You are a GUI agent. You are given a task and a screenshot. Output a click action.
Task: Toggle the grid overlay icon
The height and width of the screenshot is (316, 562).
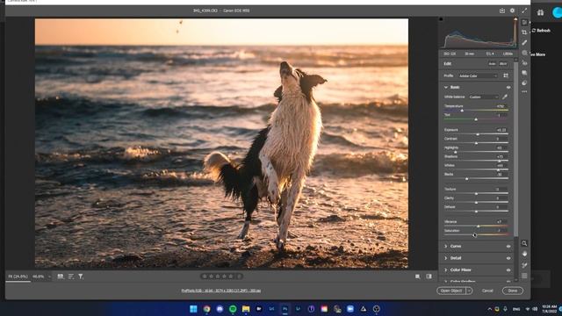[524, 276]
